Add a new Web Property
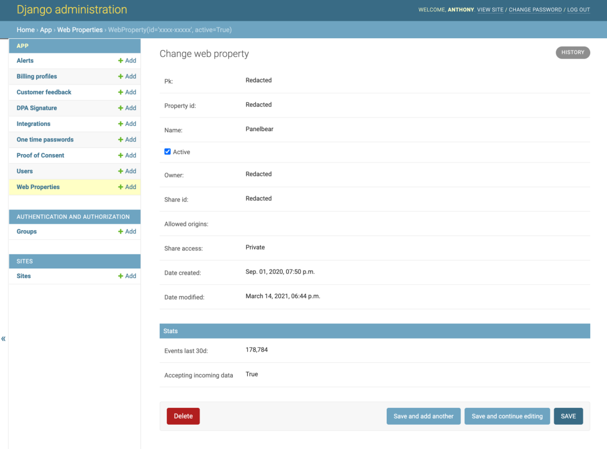Image resolution: width=607 pixels, height=449 pixels. point(127,187)
